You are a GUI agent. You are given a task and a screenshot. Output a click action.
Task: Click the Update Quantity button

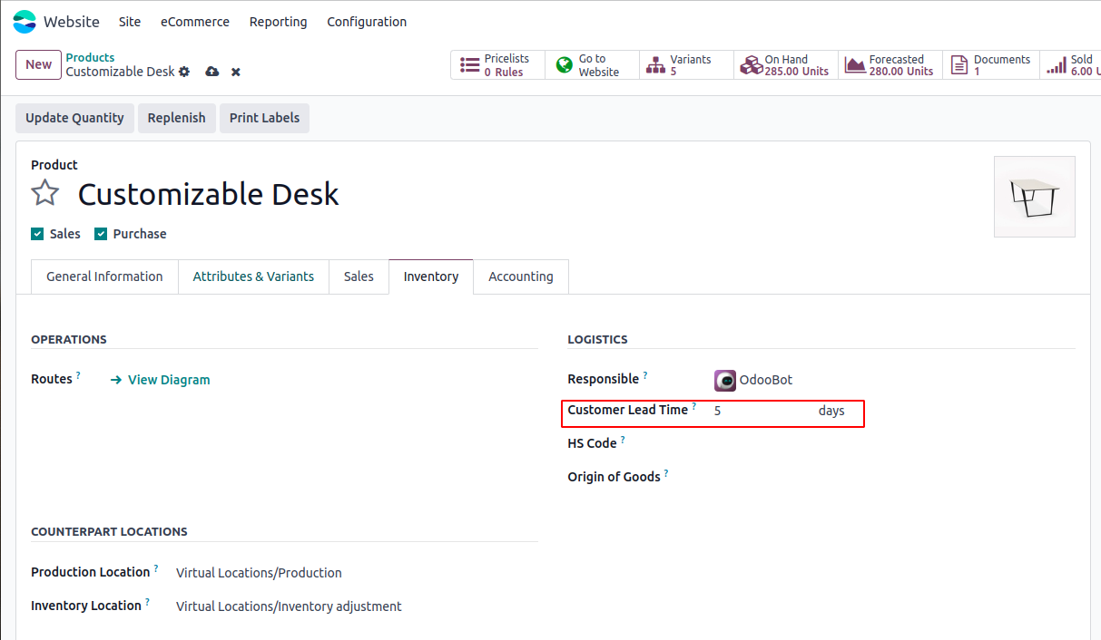[x=74, y=118]
